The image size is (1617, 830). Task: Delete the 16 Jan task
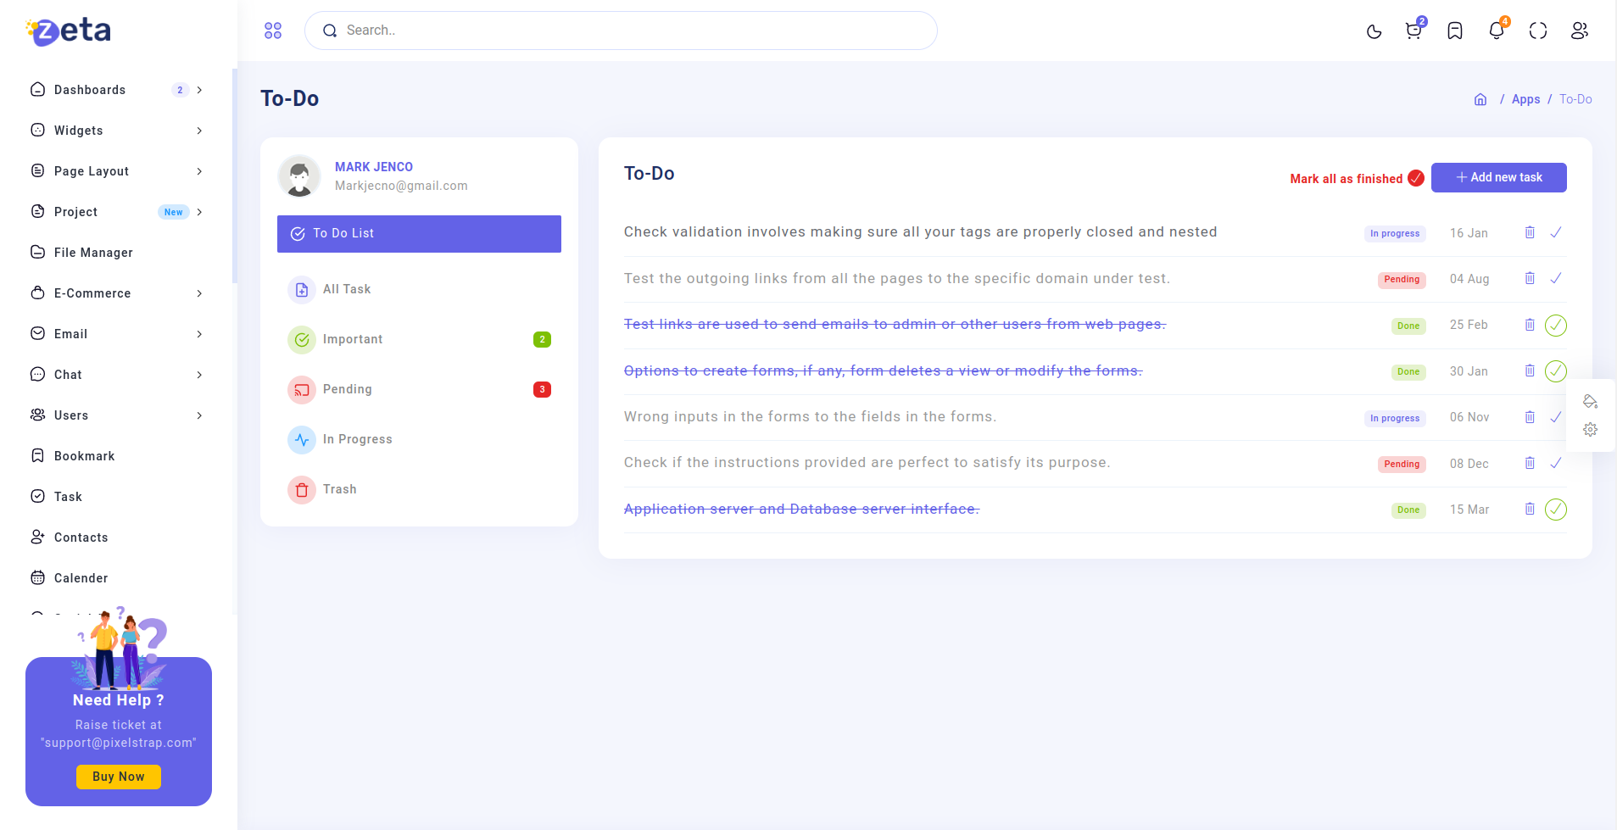click(1530, 233)
